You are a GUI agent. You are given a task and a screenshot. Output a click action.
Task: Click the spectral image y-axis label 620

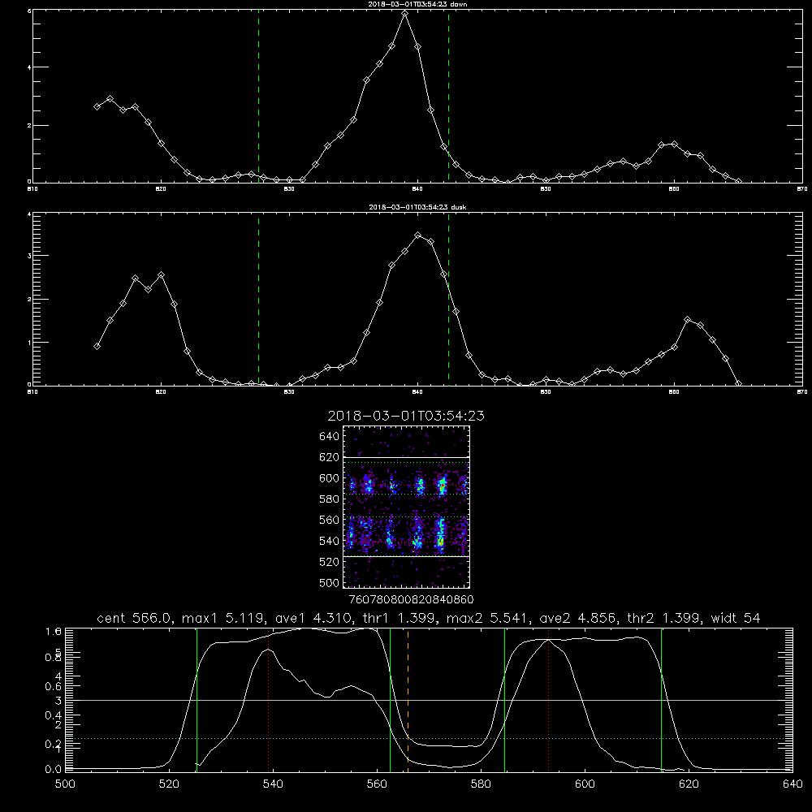click(330, 457)
